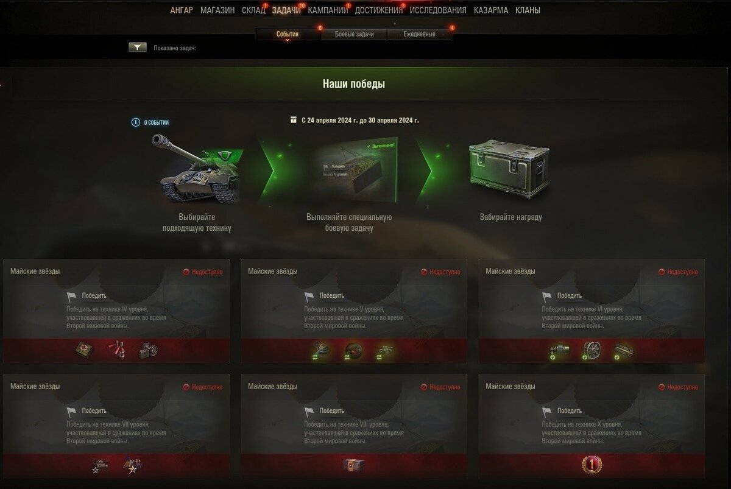Open the task filter button

coord(138,47)
